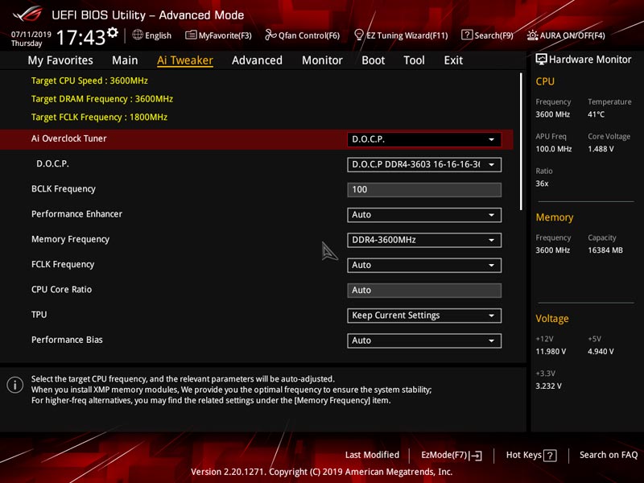Open the D.O.C.P. profile dropdown
Viewport: 644px width, 483px height.
click(x=424, y=165)
